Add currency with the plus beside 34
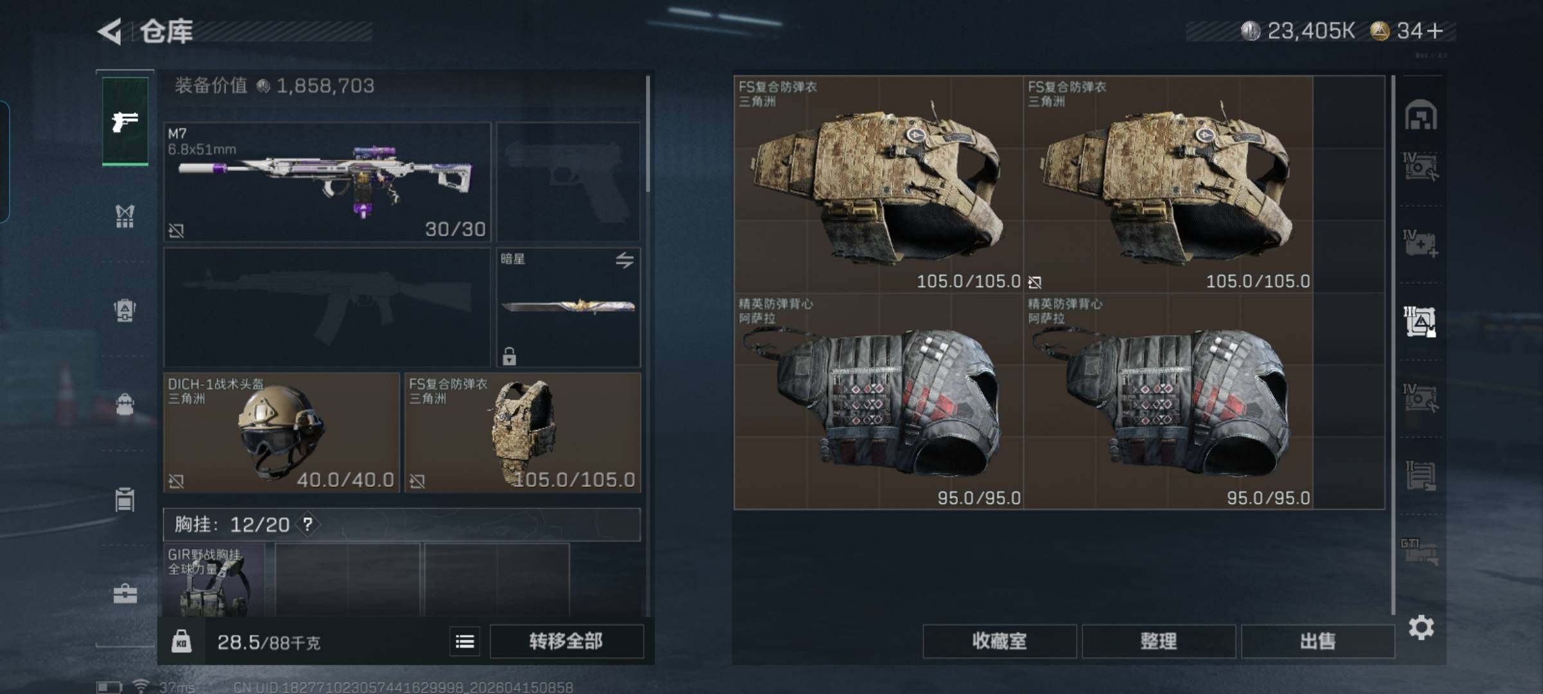The height and width of the screenshot is (694, 1543). pyautogui.click(x=1435, y=30)
